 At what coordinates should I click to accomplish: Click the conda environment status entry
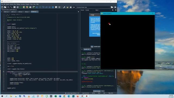click(72, 93)
